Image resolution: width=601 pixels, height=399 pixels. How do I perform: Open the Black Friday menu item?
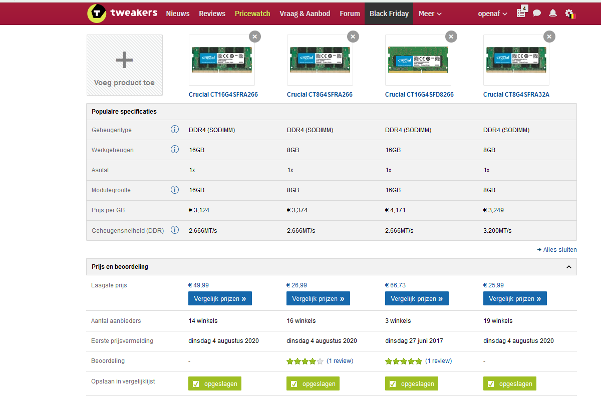coord(389,13)
